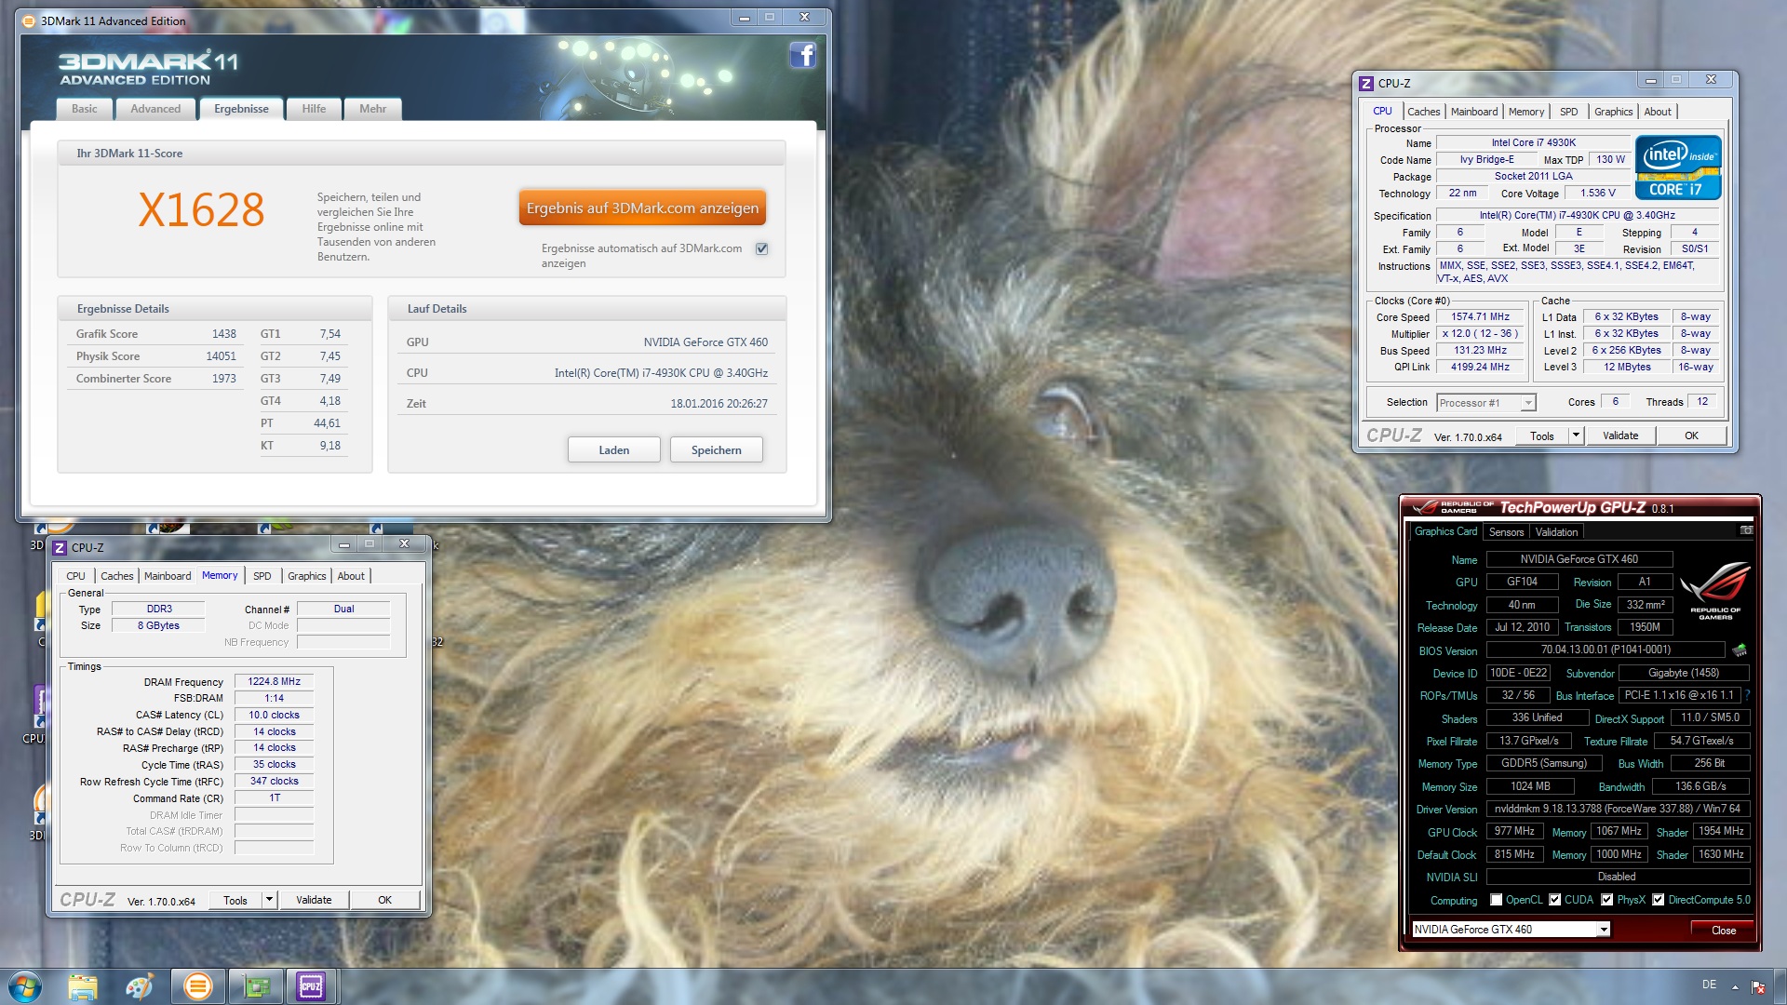Open the Facebook icon in 3DMark 11
Viewport: 1787px width, 1005px height.
point(802,56)
